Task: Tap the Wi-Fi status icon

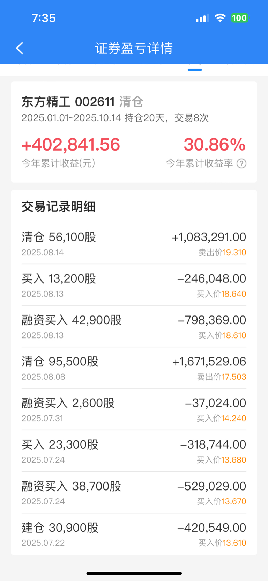Action: 220,18
